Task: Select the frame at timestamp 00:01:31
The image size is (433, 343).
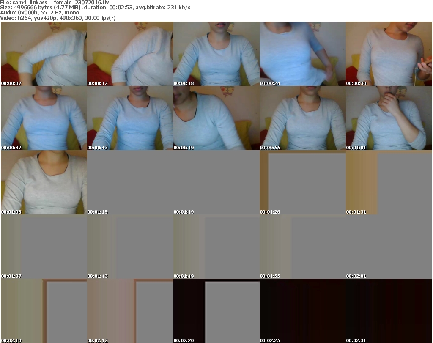Action: click(389, 183)
